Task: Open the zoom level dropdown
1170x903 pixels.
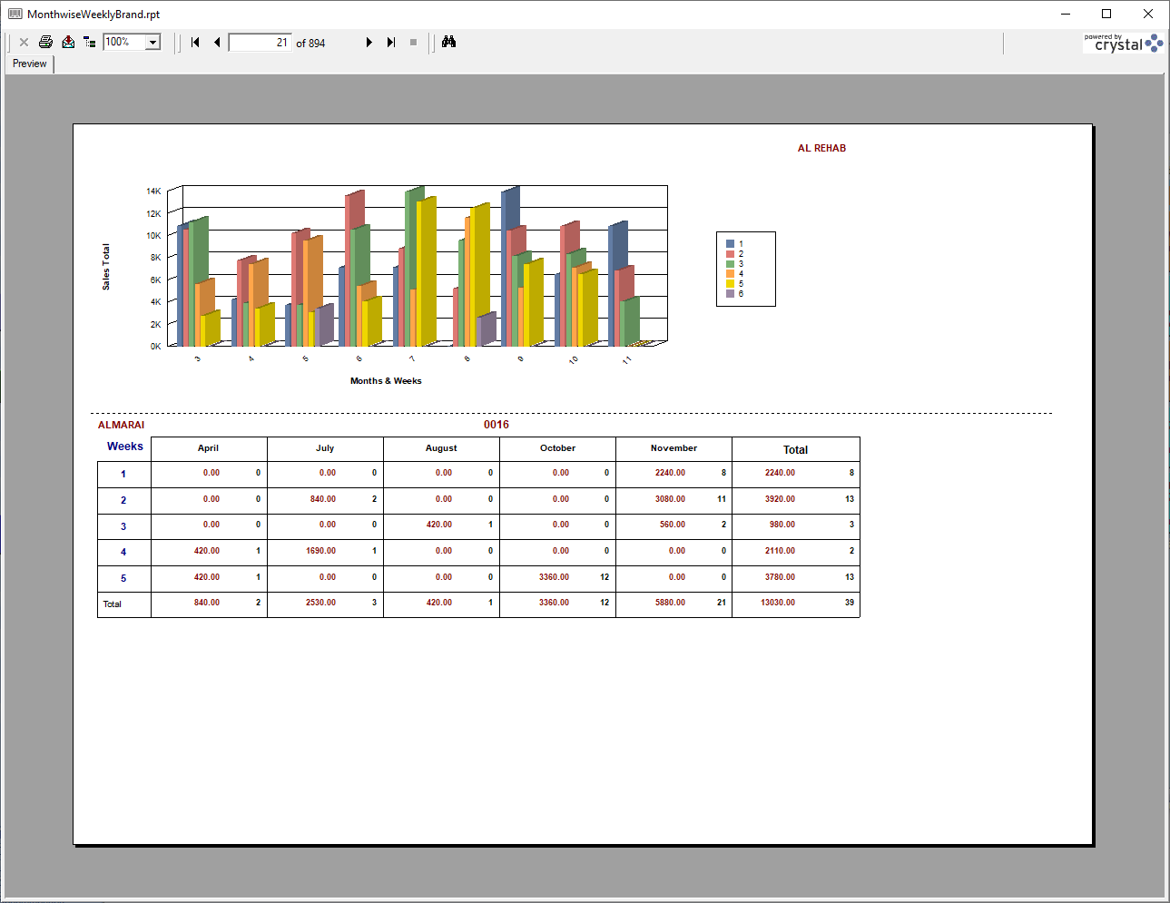Action: pos(153,43)
